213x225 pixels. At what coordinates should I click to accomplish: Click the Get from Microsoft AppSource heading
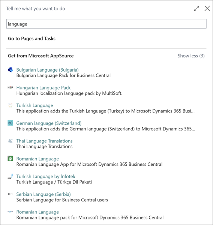pos(41,55)
